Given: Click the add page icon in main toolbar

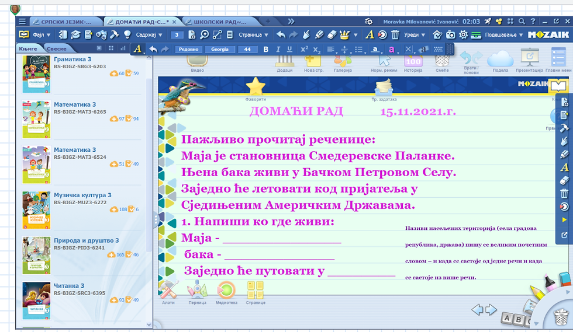Looking at the screenshot, I should pos(192,34).
